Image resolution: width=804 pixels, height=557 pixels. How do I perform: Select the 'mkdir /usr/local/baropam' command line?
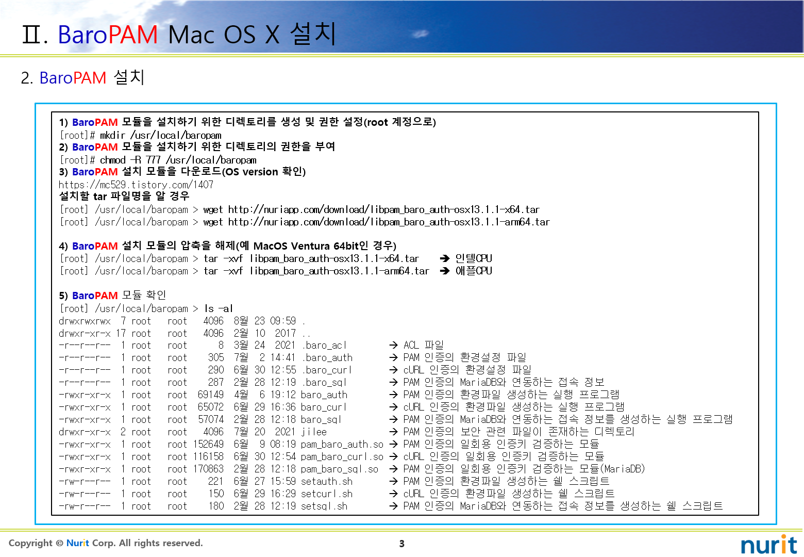coord(140,135)
